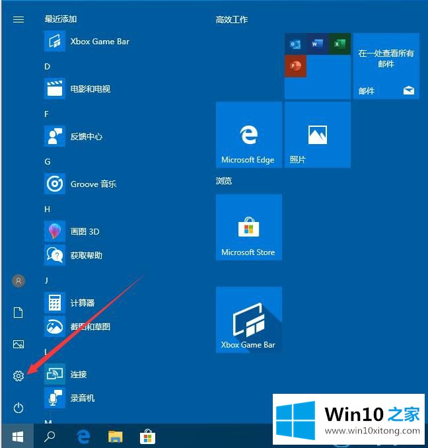This screenshot has width=428, height=448.
Task: Open Microsoft Store from taskbar
Action: [147, 437]
